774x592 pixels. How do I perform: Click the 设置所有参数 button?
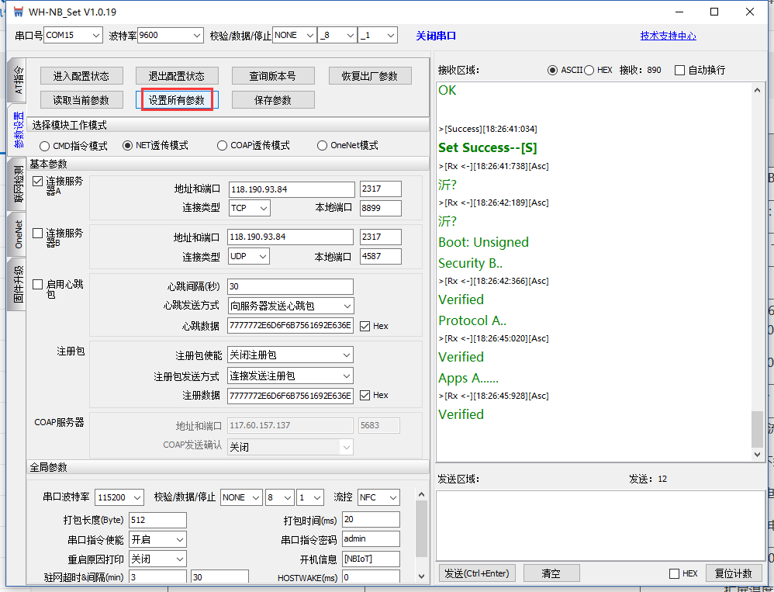(177, 100)
